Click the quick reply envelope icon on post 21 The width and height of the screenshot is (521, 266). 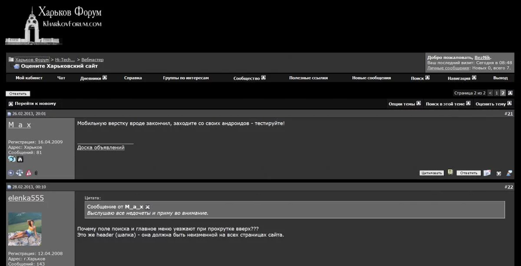(487, 172)
